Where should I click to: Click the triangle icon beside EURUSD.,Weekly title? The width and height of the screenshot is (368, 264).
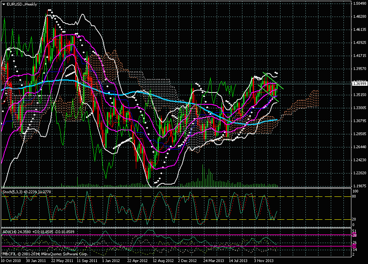click(x=4, y=4)
